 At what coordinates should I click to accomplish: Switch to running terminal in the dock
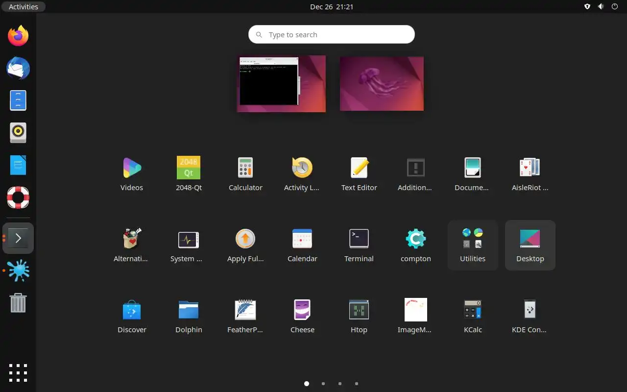pos(18,238)
